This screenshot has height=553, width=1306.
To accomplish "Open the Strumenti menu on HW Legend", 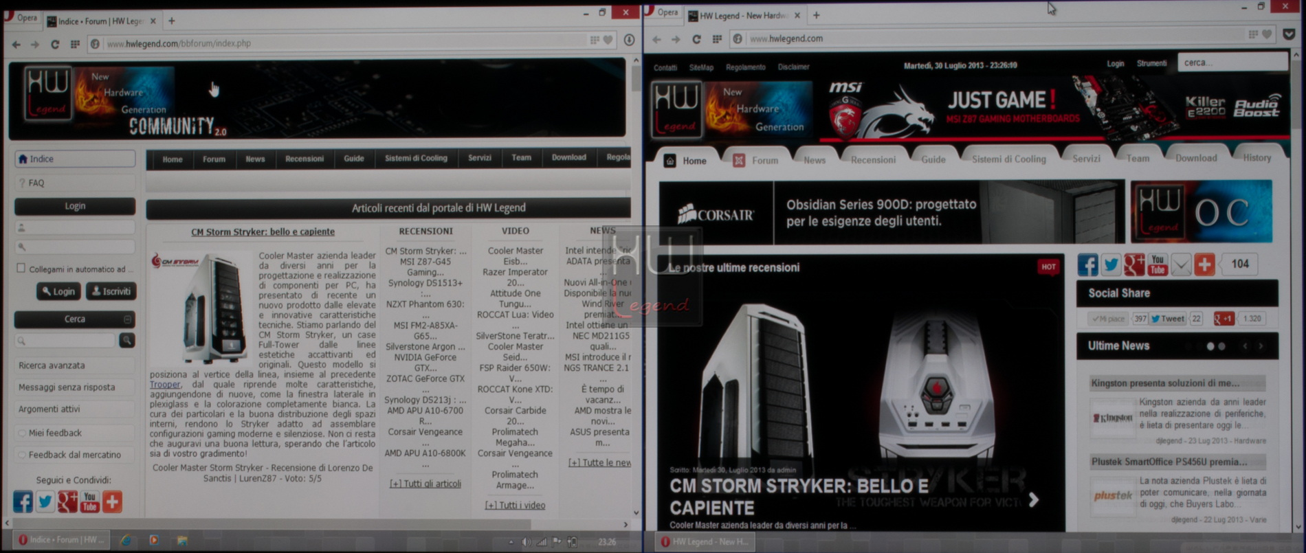I will (1151, 63).
